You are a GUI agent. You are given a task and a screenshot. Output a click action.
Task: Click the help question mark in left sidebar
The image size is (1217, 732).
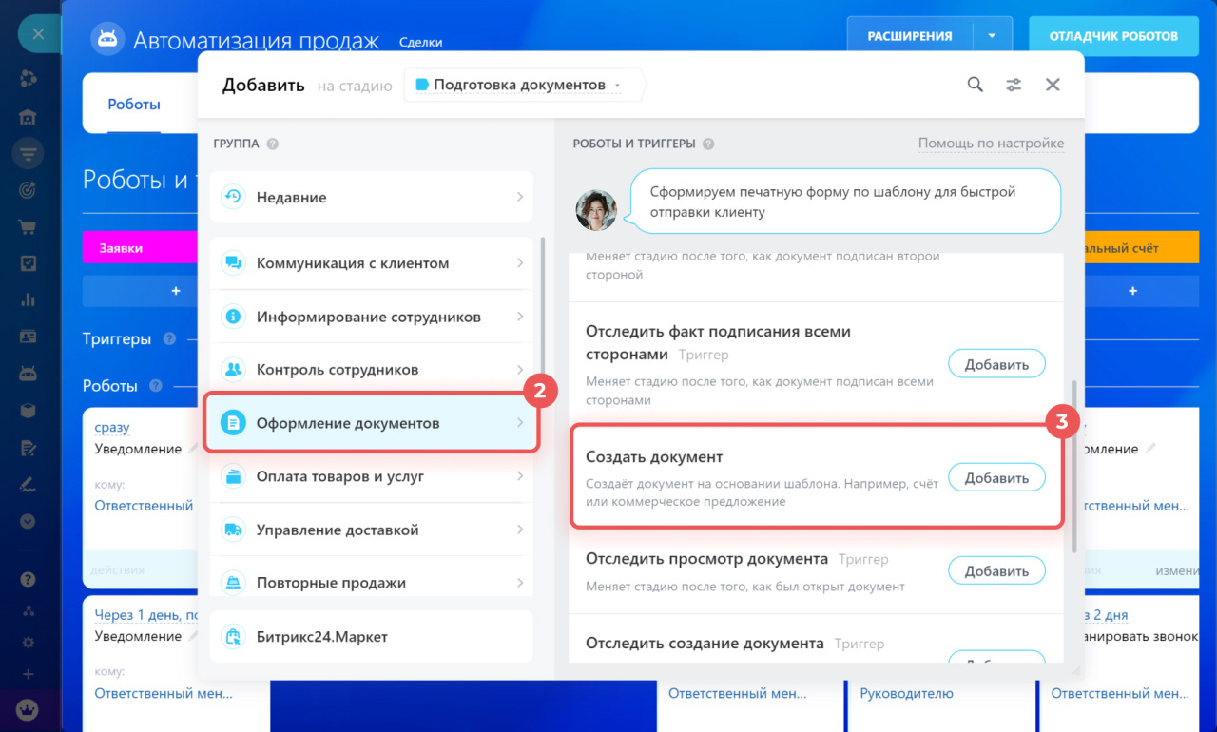(29, 578)
